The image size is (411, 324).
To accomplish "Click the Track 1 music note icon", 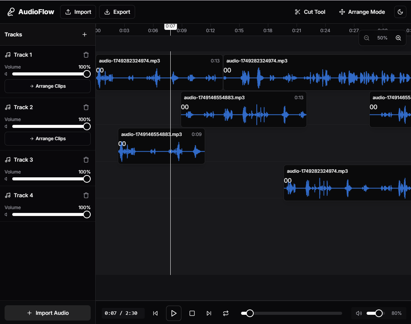I will 8,54.
